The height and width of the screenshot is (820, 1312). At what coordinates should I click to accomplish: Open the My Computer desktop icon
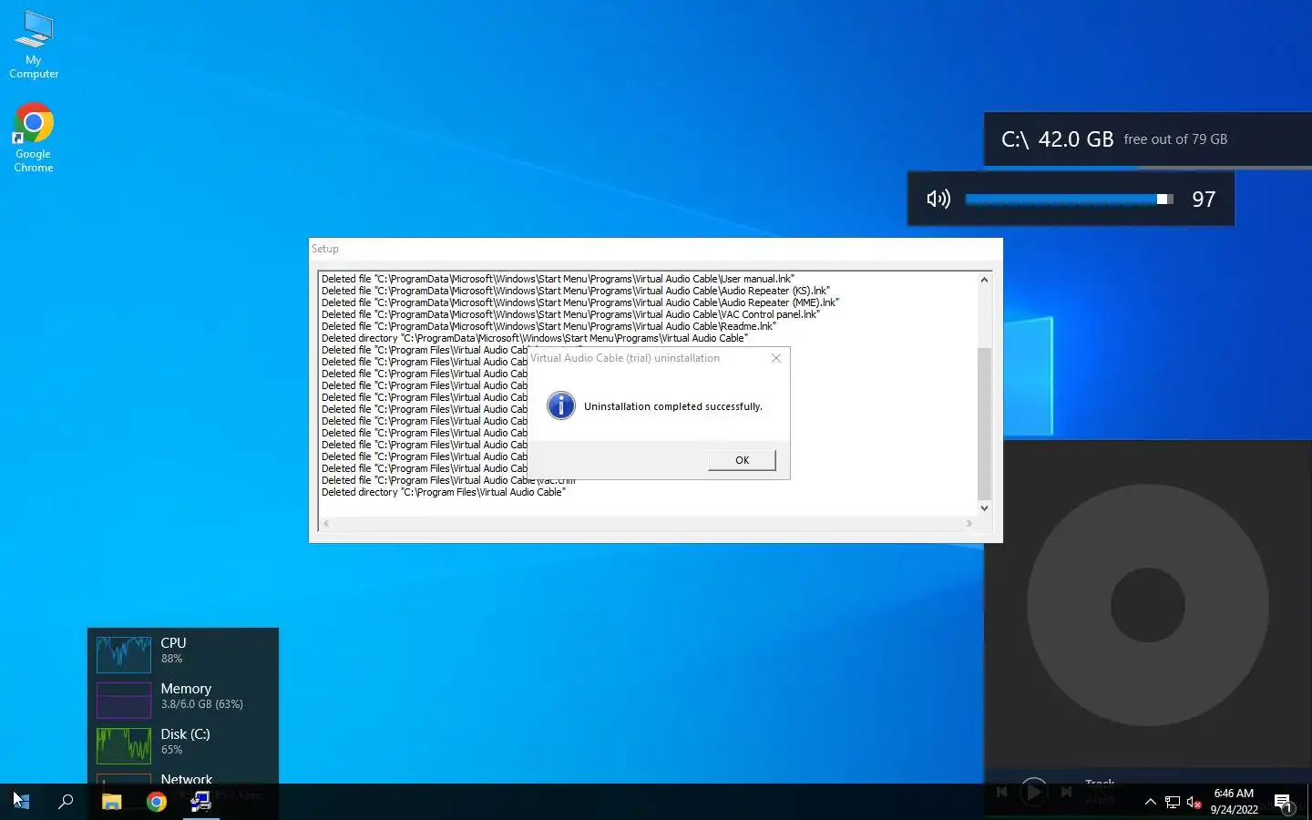(x=34, y=45)
